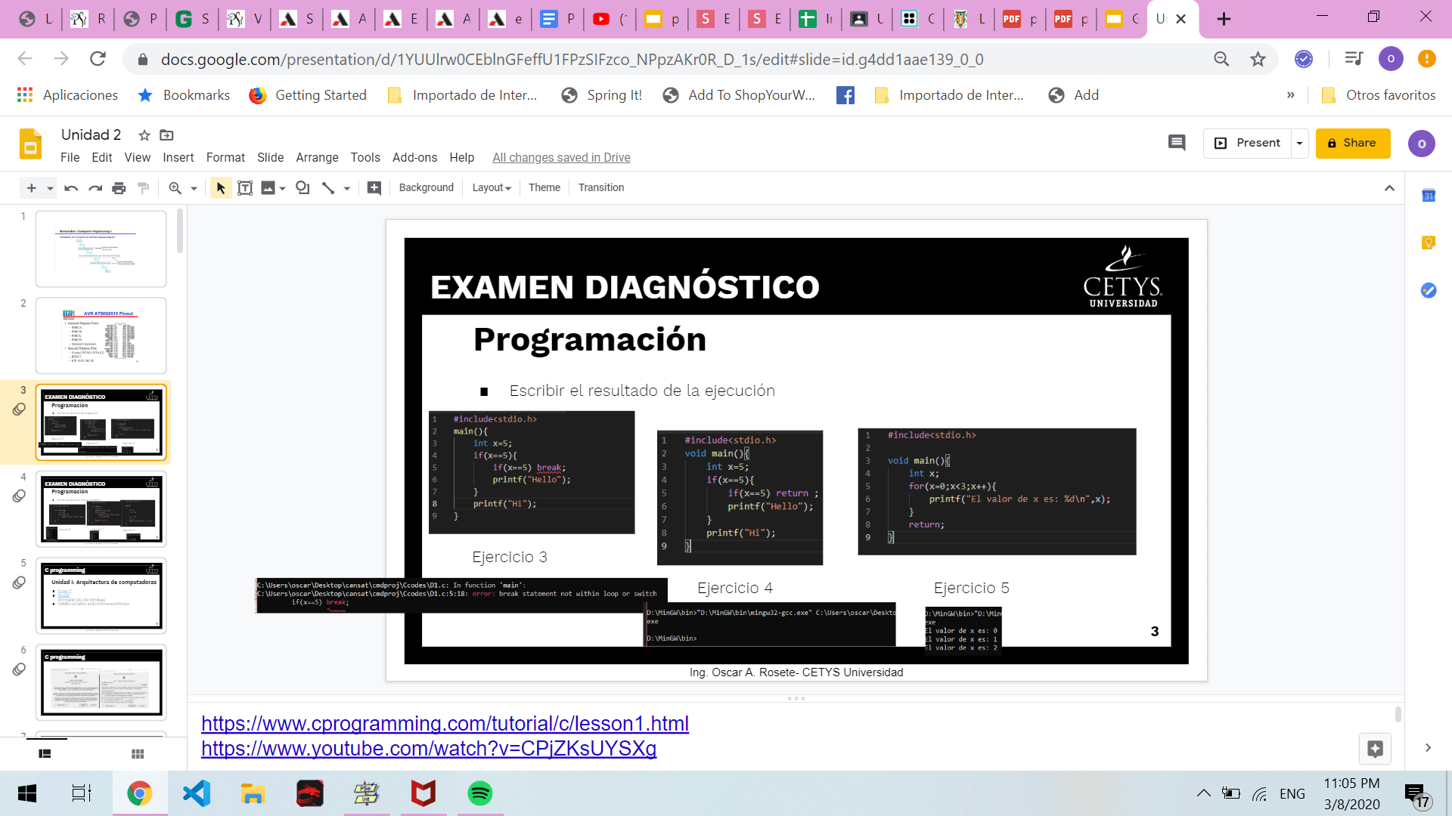
Task: Select the Text box tool
Action: pos(245,188)
